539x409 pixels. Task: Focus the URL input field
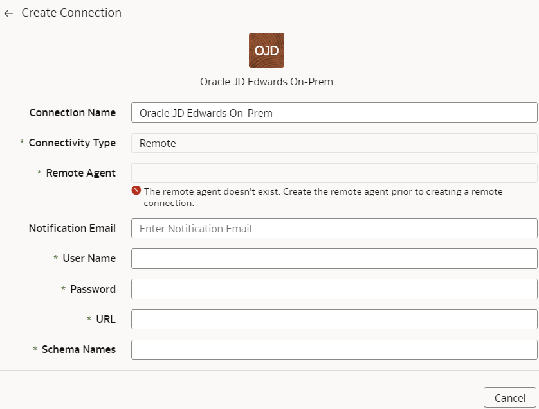pos(334,320)
